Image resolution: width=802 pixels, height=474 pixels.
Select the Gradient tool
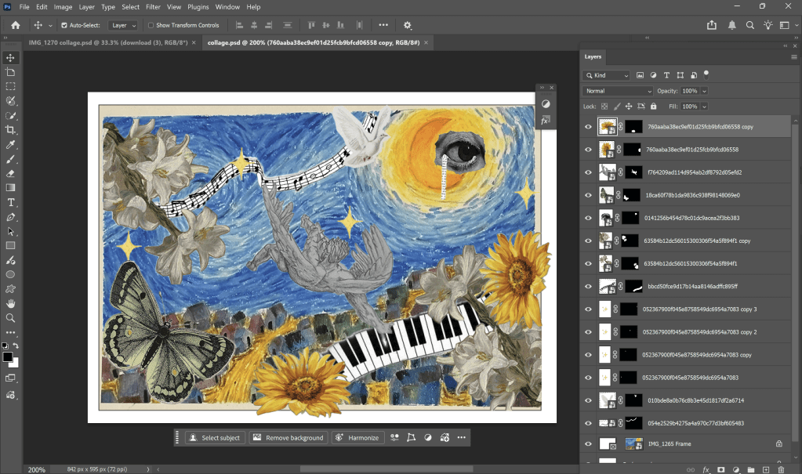tap(11, 188)
